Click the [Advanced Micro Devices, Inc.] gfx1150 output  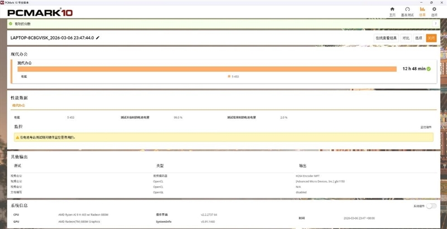point(320,181)
